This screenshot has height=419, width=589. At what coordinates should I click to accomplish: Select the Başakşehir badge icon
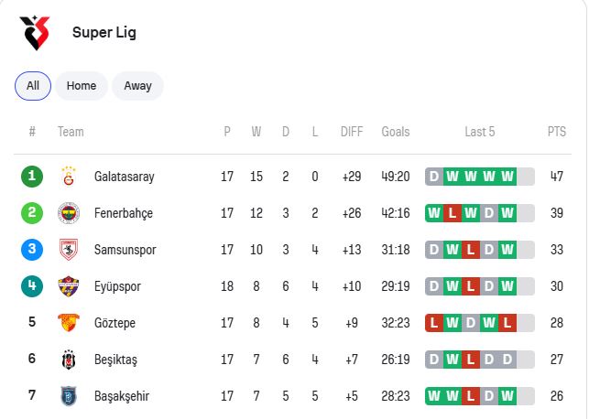pyautogui.click(x=69, y=396)
